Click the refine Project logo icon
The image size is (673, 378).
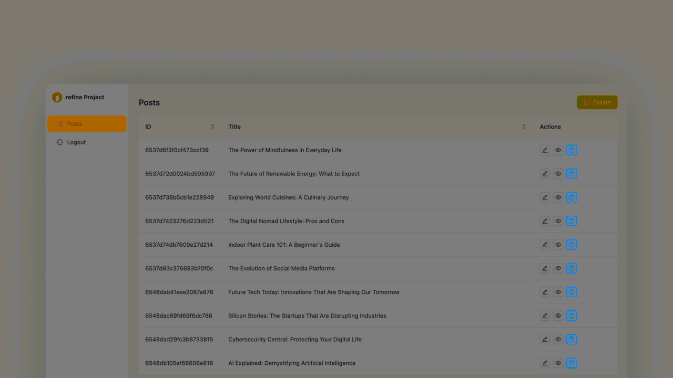(x=57, y=97)
